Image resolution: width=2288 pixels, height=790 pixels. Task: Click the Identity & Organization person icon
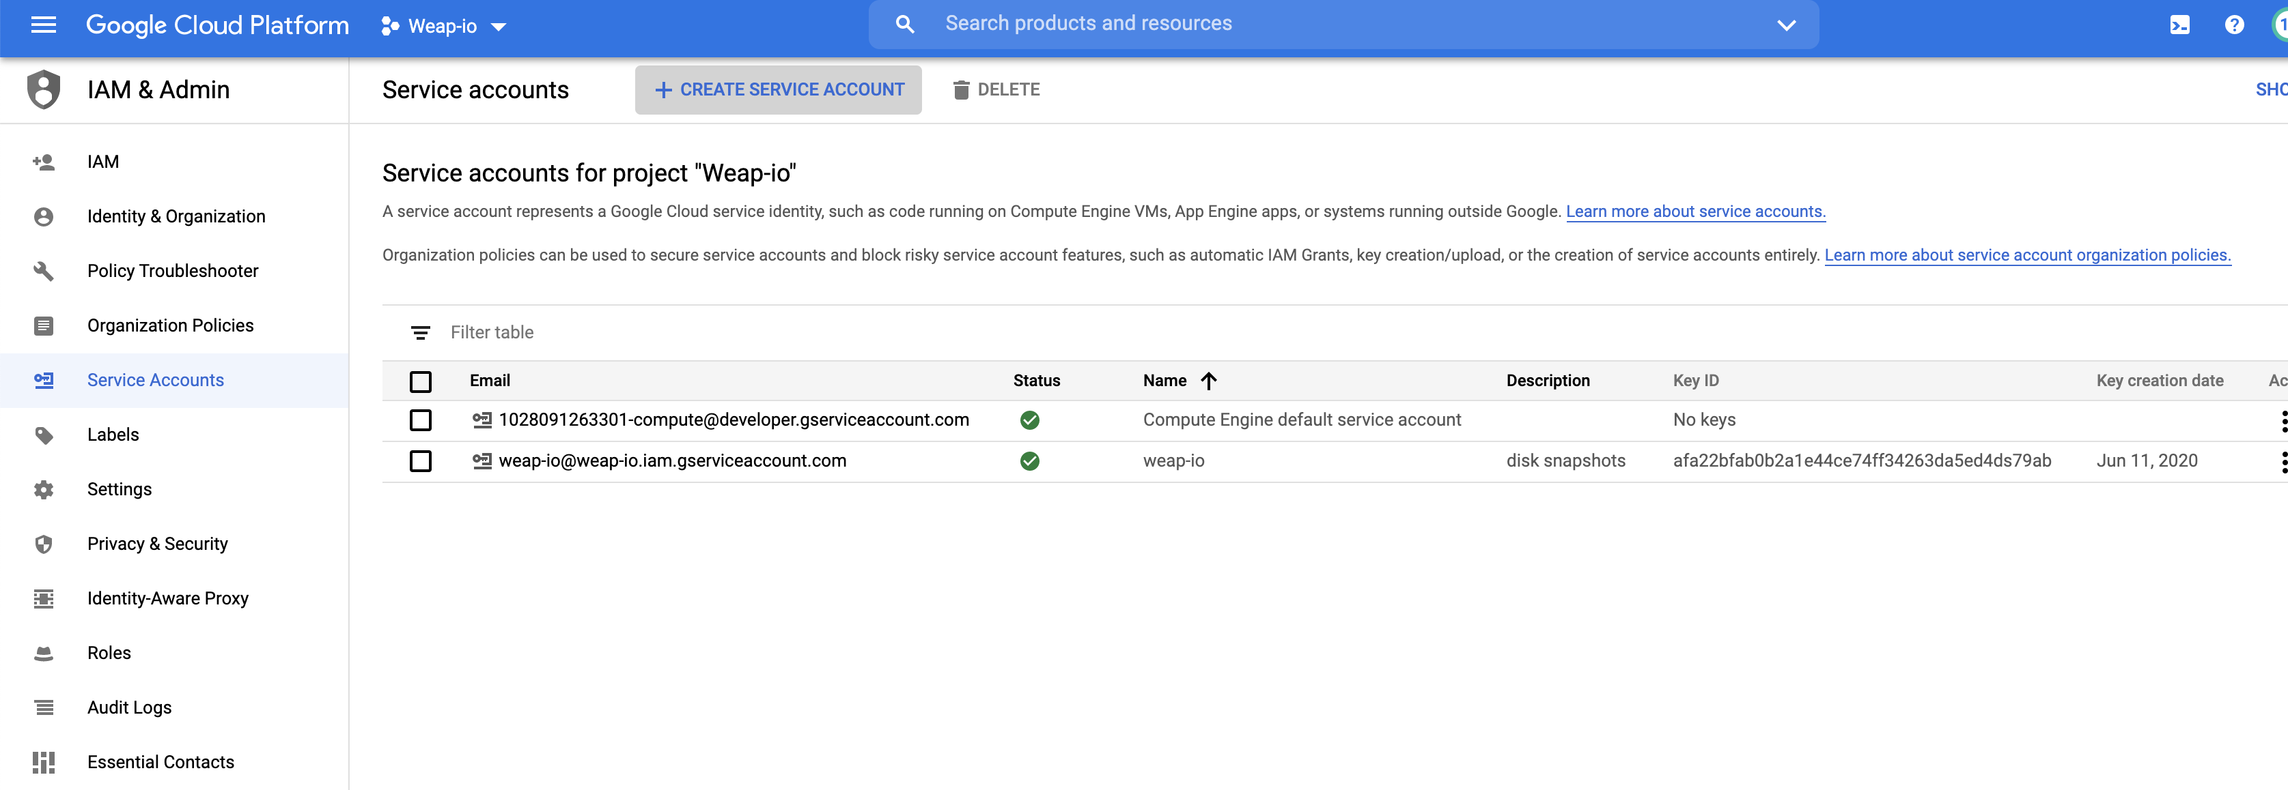[x=44, y=216]
